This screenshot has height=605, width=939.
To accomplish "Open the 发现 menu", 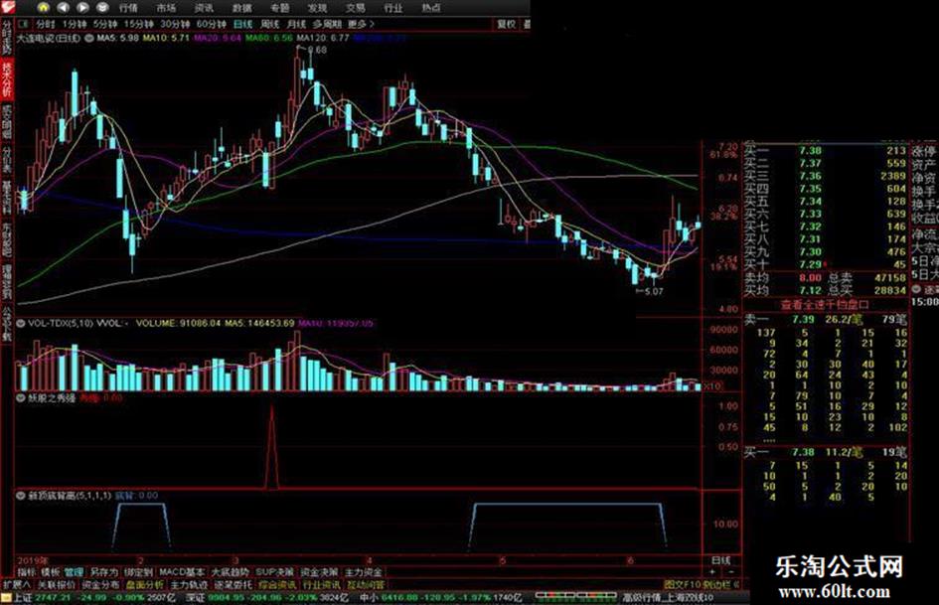I will coord(317,8).
